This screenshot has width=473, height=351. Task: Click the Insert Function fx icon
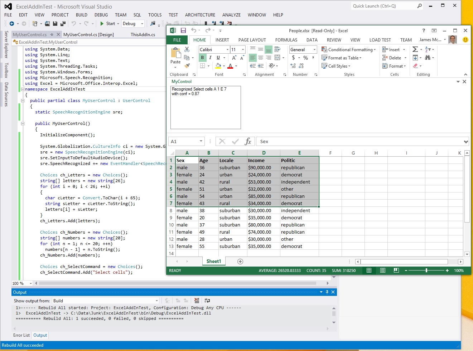(248, 141)
